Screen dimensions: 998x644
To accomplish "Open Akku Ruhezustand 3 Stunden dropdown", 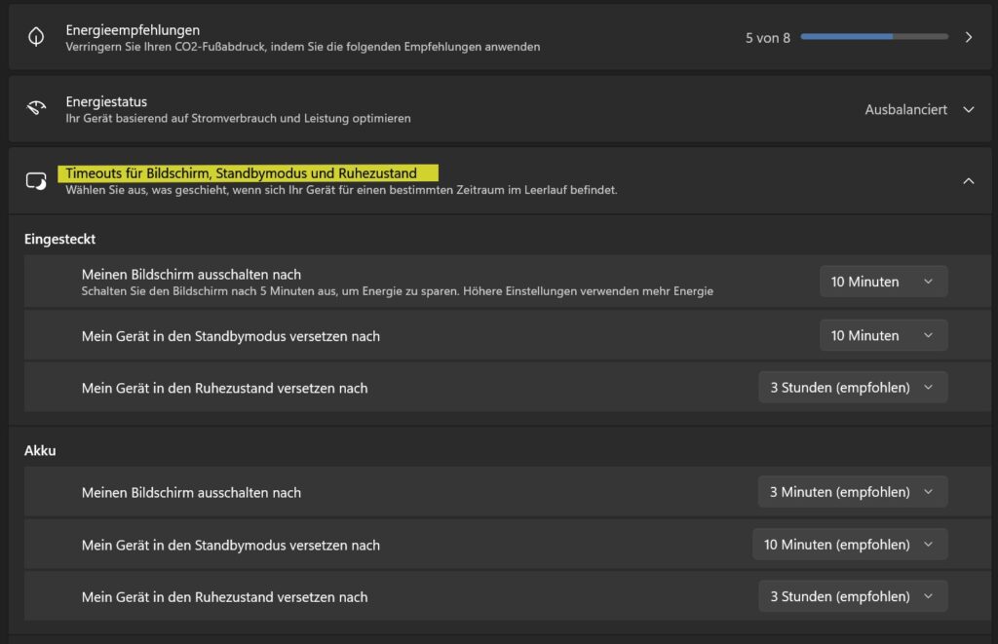I will (x=853, y=596).
